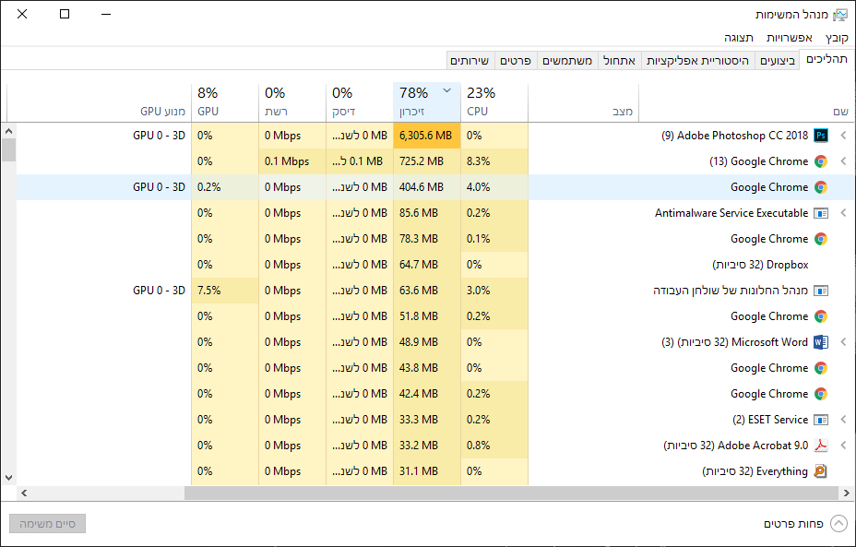Collapse to fewer details with the chevron button
The image size is (856, 547).
tap(838, 524)
